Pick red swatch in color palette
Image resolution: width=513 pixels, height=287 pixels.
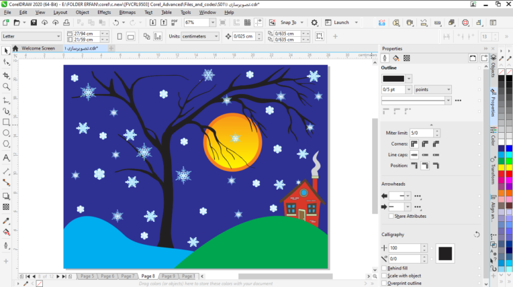coord(509,174)
